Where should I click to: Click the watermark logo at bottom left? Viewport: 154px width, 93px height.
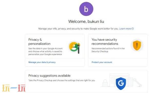(14, 88)
